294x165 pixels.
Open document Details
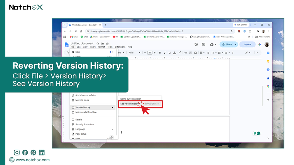(x=93, y=120)
